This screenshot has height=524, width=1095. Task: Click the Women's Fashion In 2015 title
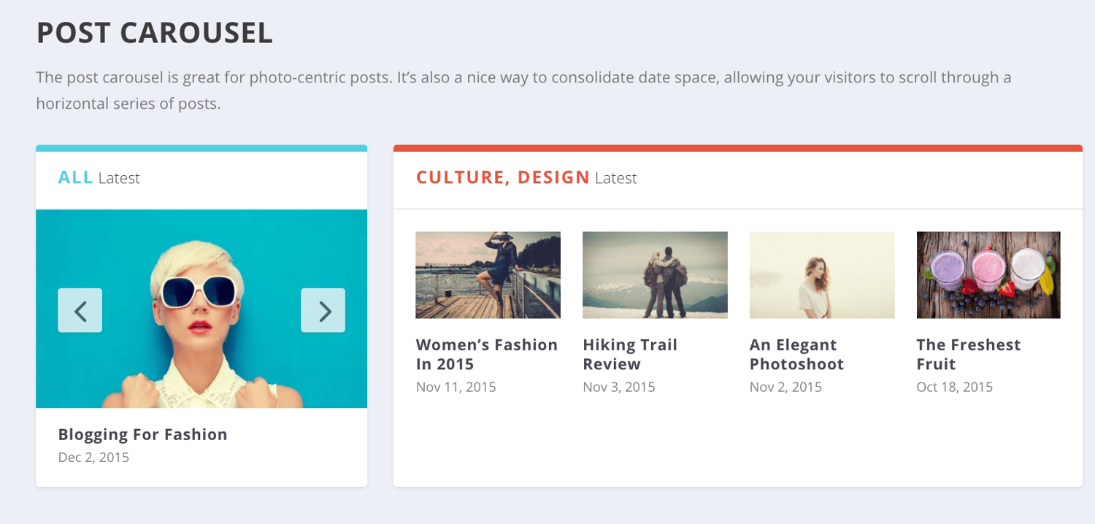[486, 354]
